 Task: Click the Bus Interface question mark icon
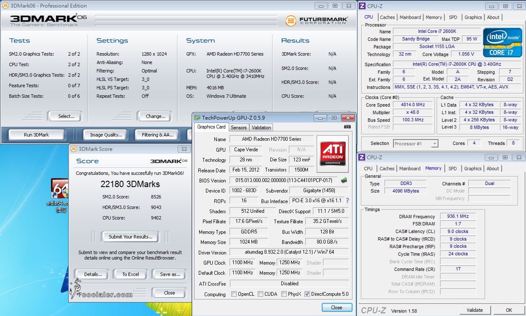[x=347, y=201]
